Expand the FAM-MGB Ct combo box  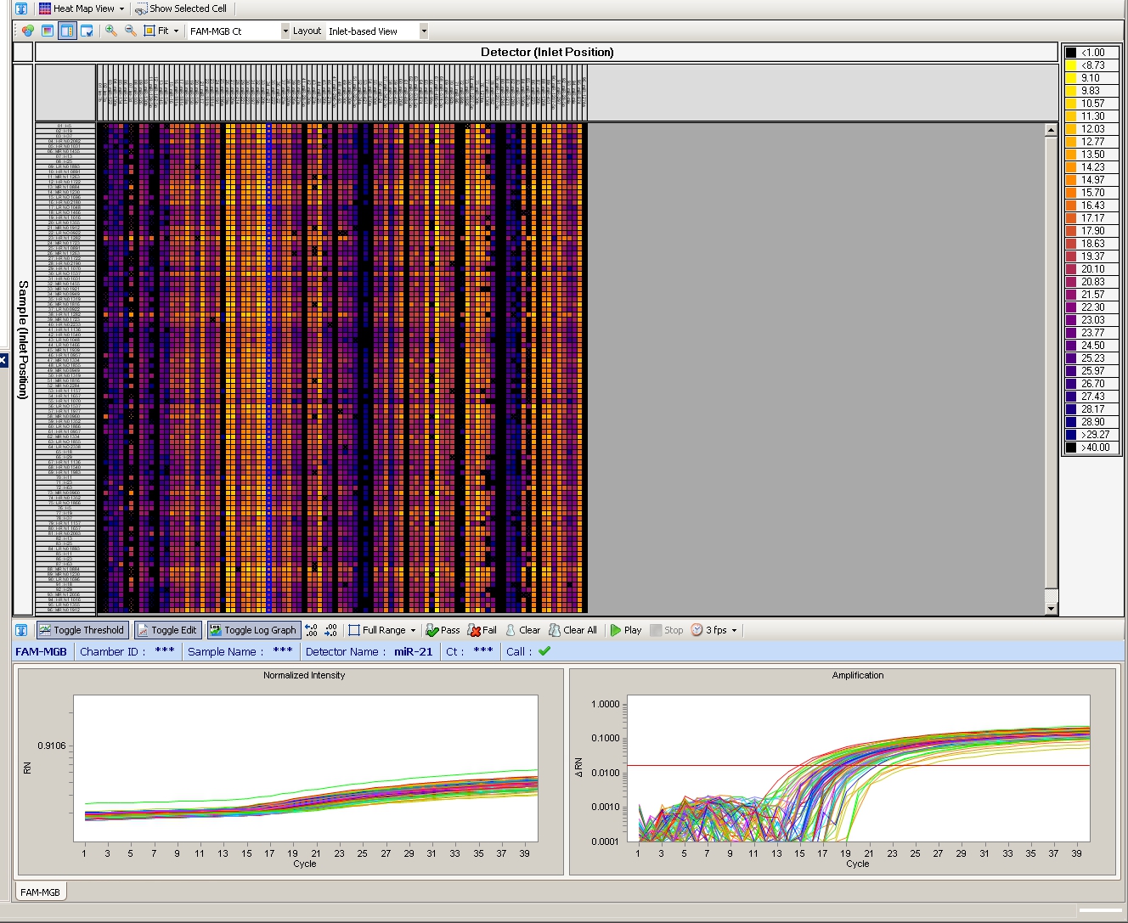285,31
